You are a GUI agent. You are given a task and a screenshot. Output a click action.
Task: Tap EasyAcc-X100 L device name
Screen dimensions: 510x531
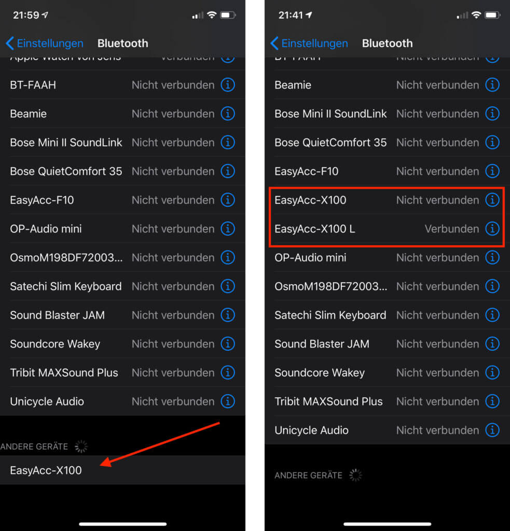315,229
